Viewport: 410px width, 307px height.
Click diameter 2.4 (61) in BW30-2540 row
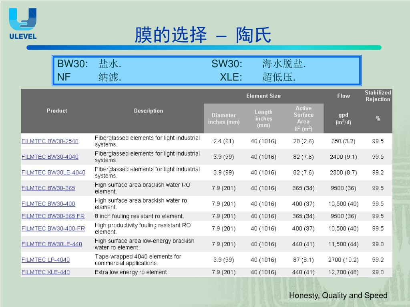click(x=223, y=141)
